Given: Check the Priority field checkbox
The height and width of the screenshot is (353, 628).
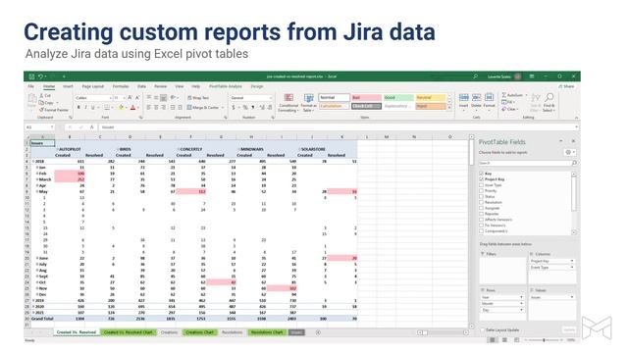Looking at the screenshot, I should tap(482, 191).
